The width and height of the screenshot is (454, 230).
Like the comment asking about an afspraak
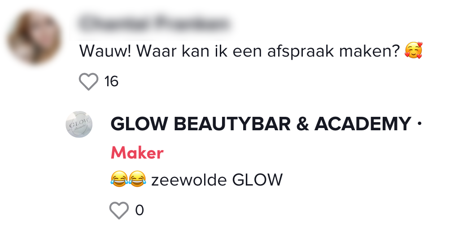click(x=88, y=81)
